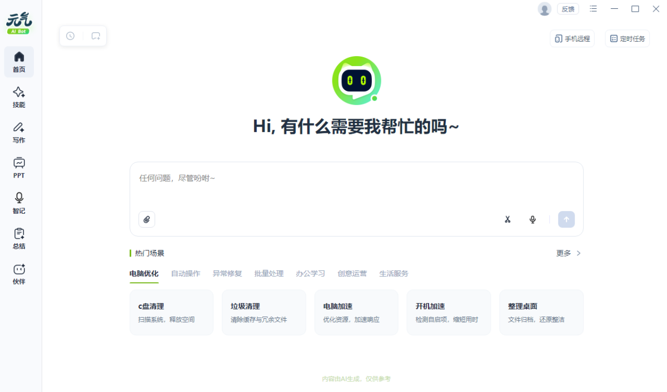Go to the PPT generator
Screen dimensions: 667x392
19,168
